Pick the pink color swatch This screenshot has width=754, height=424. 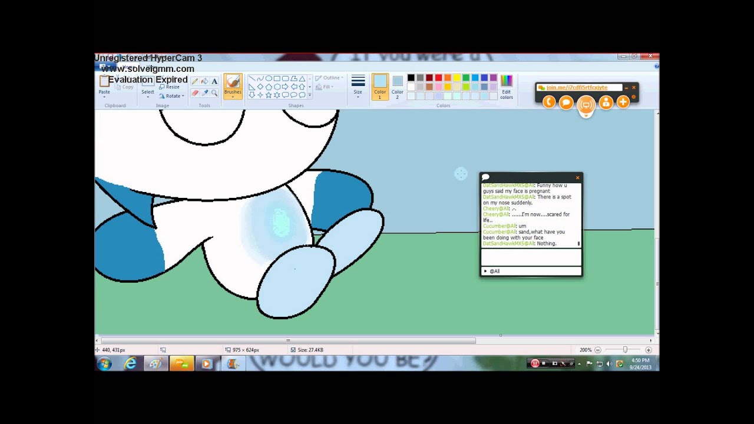pos(438,87)
